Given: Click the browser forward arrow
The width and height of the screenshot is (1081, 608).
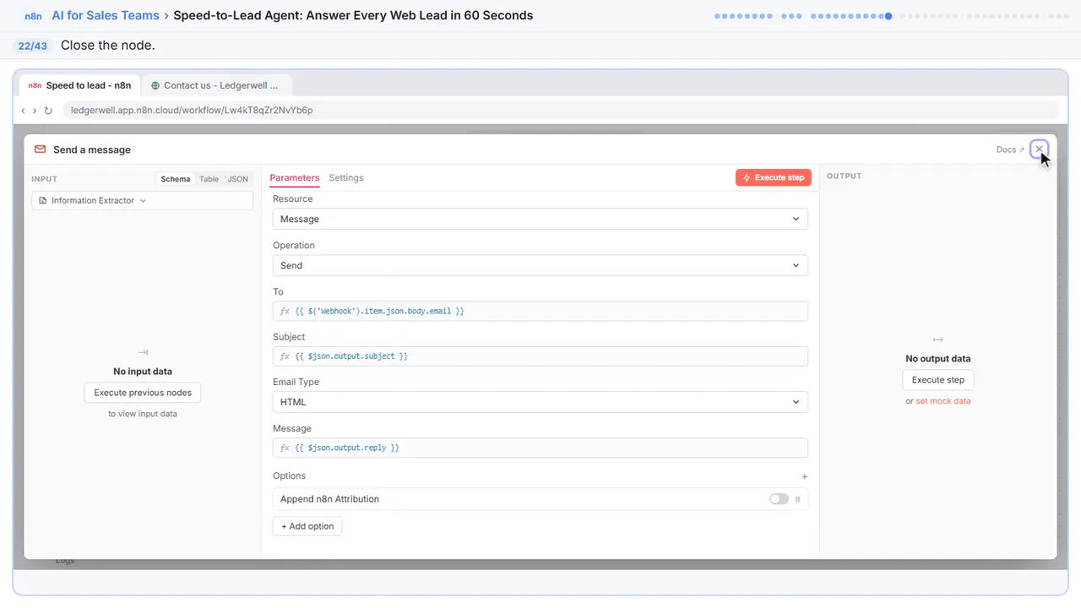Looking at the screenshot, I should click(35, 111).
